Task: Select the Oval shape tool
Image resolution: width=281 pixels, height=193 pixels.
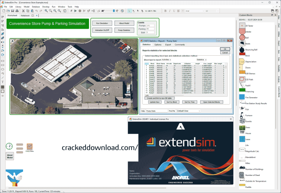Action: coord(3,69)
